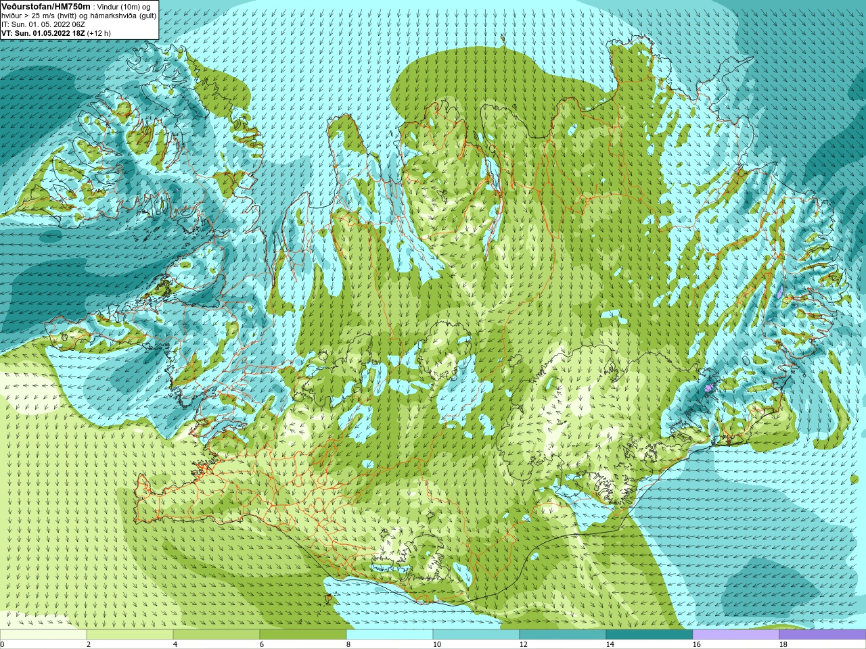This screenshot has width=866, height=649.
Task: Click the legend label "0"
Action: coord(2,644)
